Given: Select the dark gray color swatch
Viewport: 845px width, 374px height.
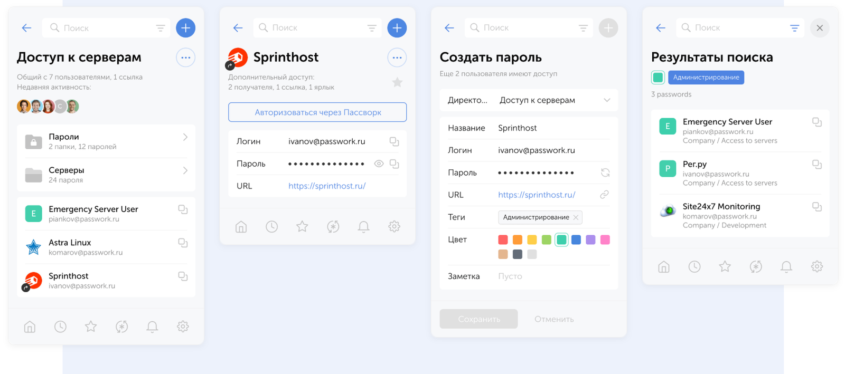Looking at the screenshot, I should point(518,254).
